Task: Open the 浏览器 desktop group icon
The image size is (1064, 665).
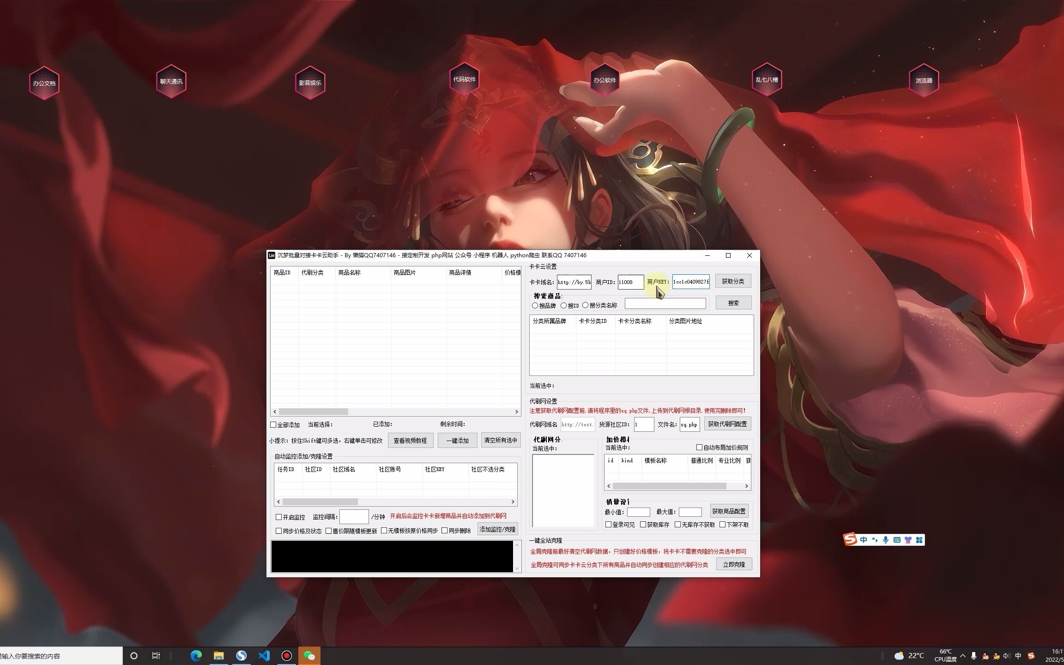Action: pyautogui.click(x=924, y=80)
